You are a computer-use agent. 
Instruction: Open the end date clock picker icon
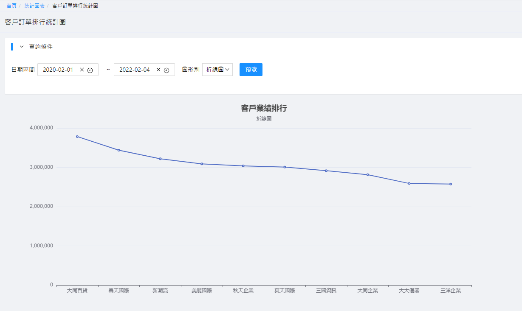(x=166, y=70)
